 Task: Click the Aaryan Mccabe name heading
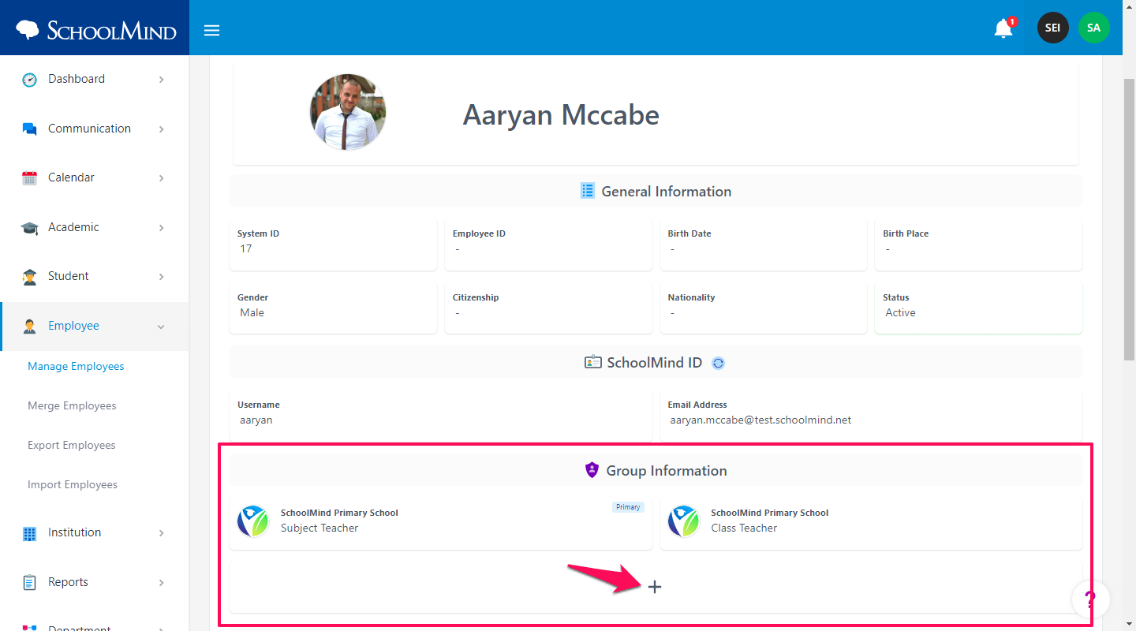point(561,115)
